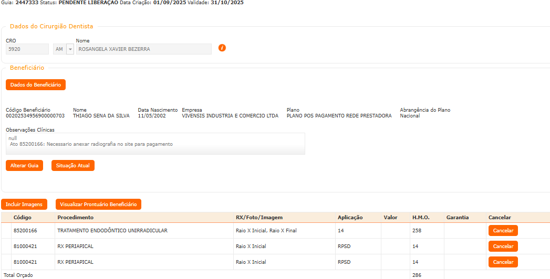Click the Procedimento column header
Screen dimensions: 550x279
coord(76,218)
